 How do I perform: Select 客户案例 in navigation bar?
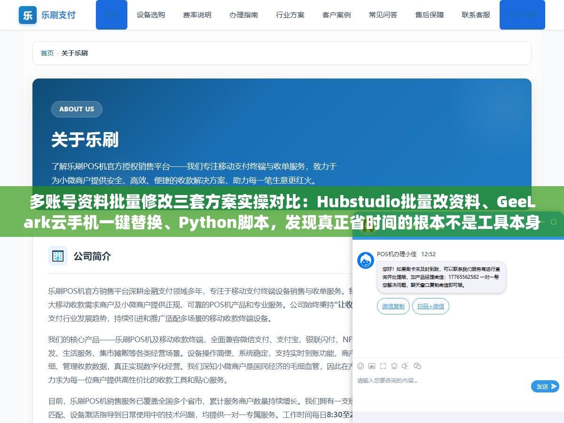coord(337,15)
